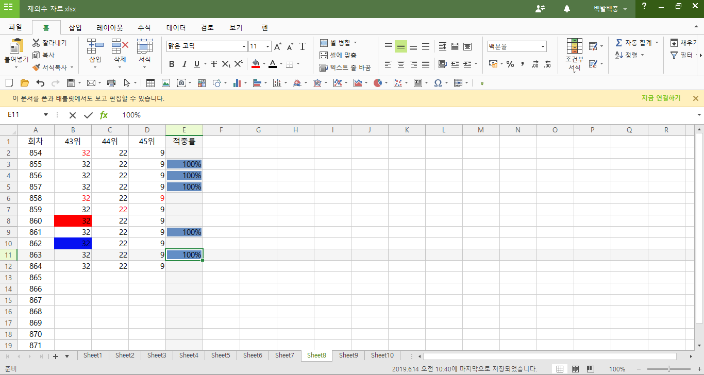704x375 pixels.
Task: Click the 지금 연결하기 link
Action: coord(661,98)
